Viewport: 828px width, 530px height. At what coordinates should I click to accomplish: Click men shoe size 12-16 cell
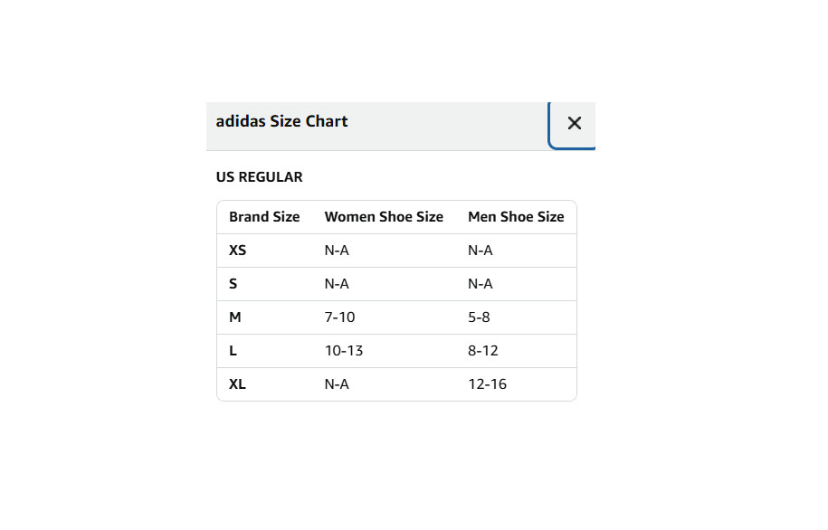coord(487,384)
